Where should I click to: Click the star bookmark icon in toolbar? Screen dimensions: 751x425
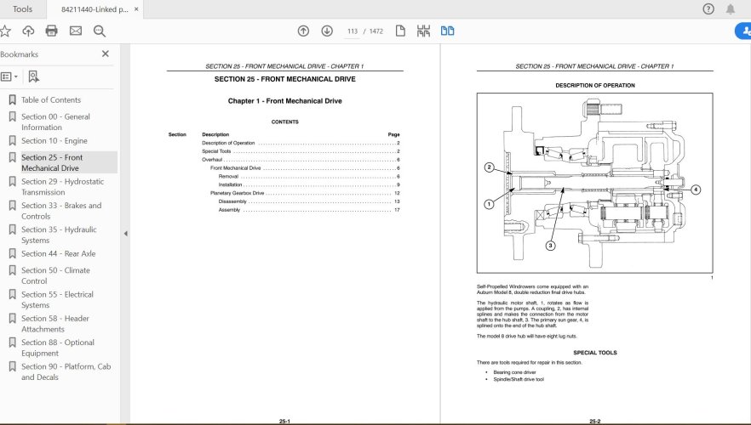(5, 31)
